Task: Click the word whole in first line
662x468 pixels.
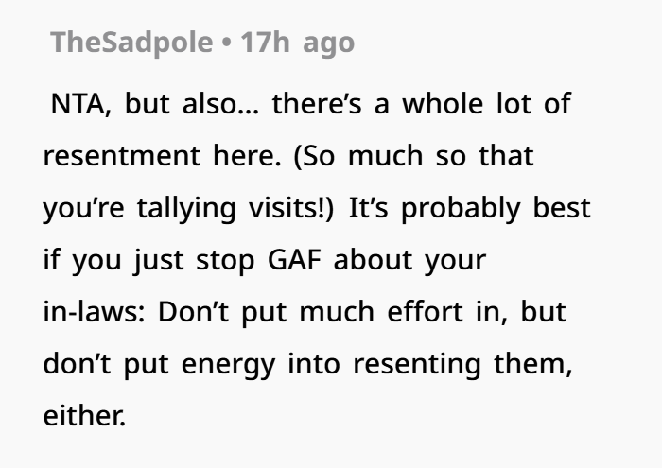Action: (x=443, y=104)
